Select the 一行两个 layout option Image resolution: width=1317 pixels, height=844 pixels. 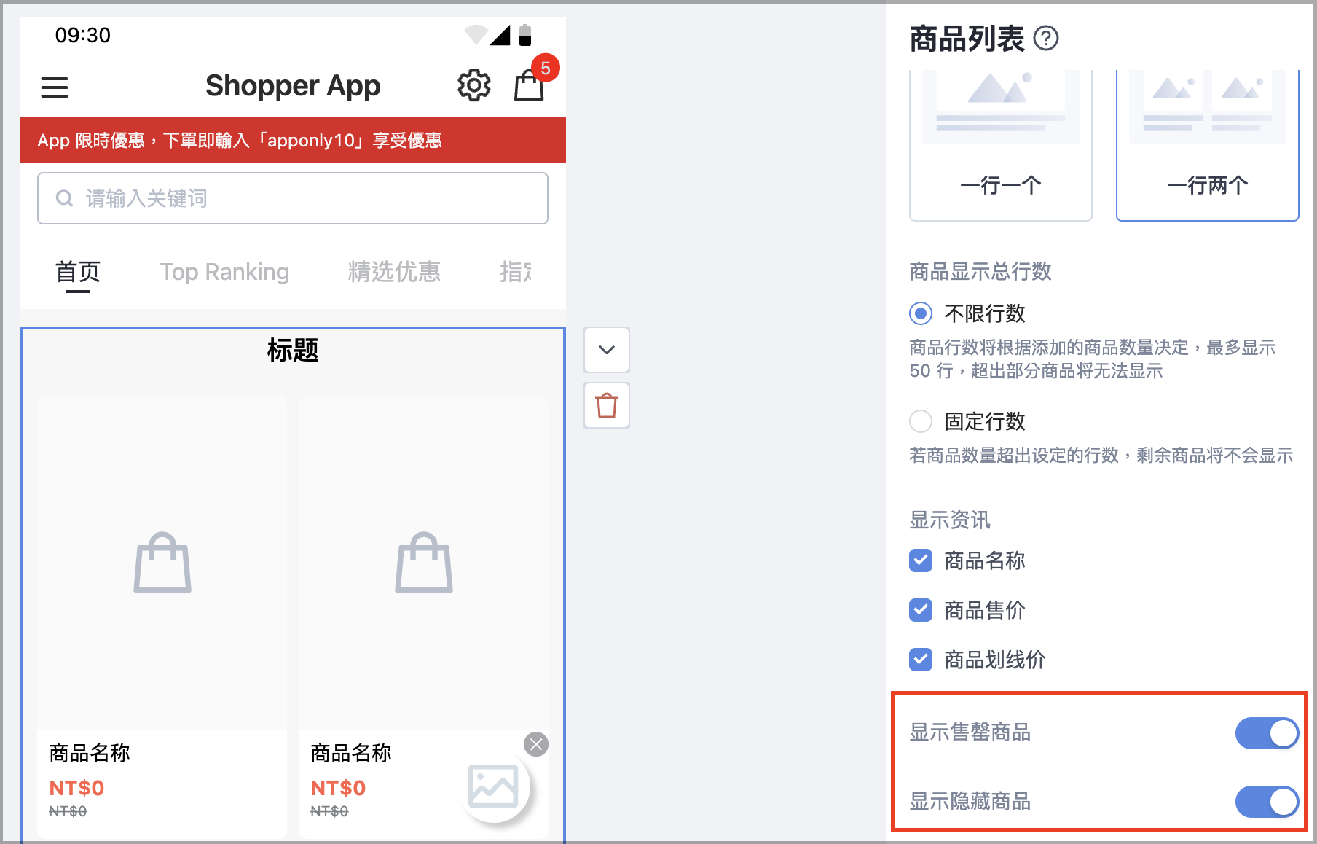1208,144
